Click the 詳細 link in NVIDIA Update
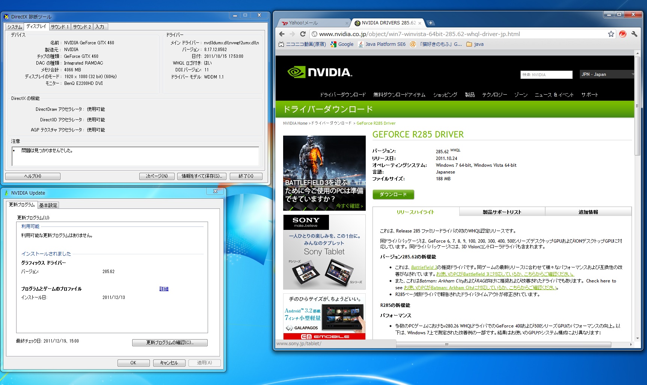Image resolution: width=647 pixels, height=385 pixels. pos(164,289)
